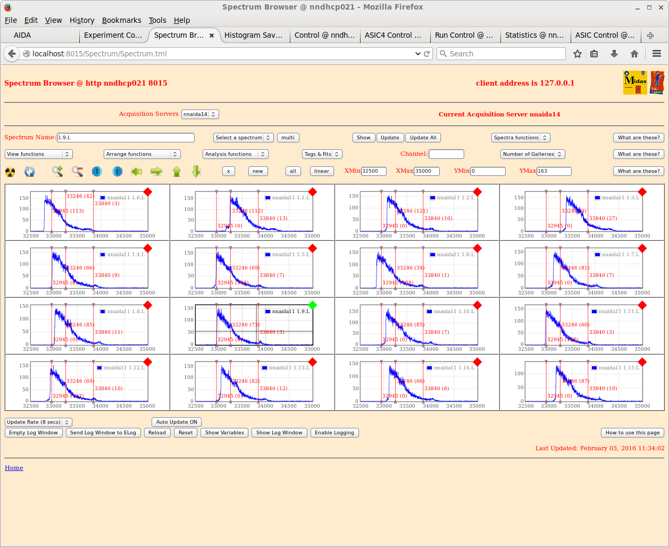Viewport: 669px width, 547px height.
Task: Click the green left arrow icon
Action: 137,171
